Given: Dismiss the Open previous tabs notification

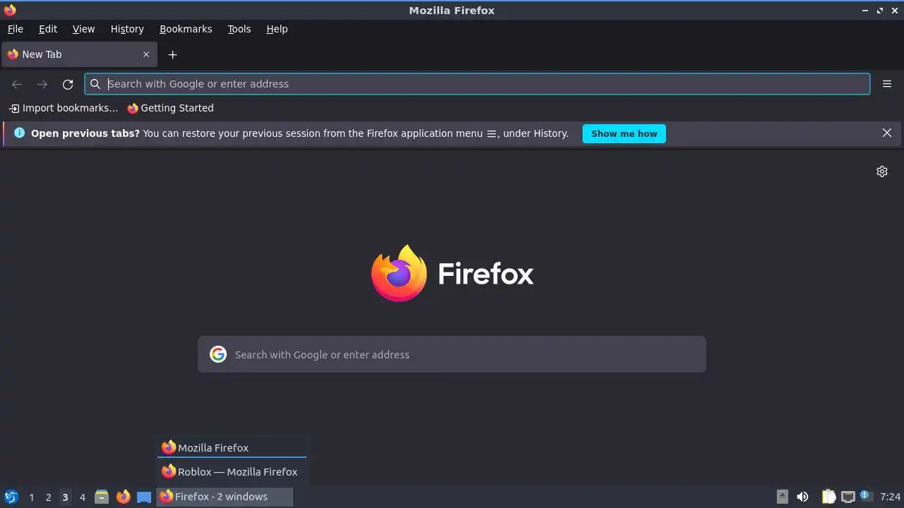Looking at the screenshot, I should pos(887,133).
